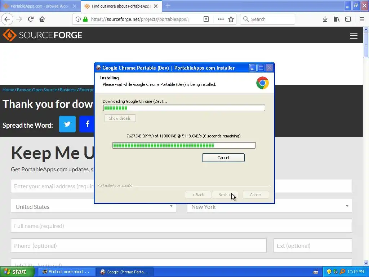
Task: Open the United States country dropdown
Action: coord(93,206)
